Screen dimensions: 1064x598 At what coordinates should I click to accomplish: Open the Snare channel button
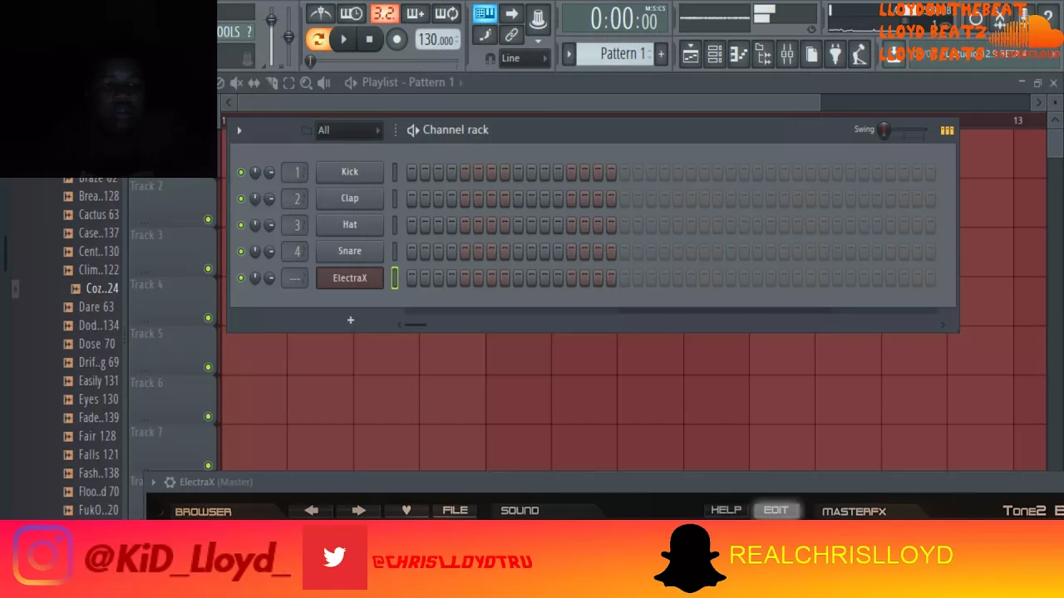click(350, 252)
